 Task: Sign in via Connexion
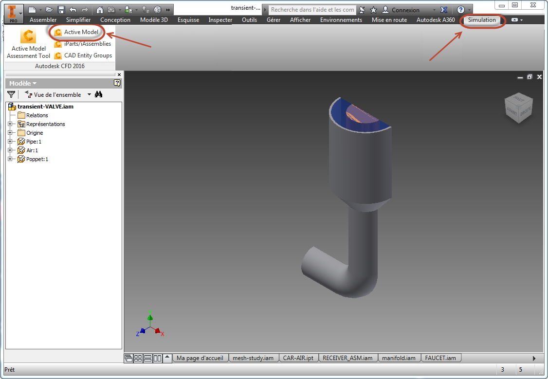pyautogui.click(x=401, y=10)
